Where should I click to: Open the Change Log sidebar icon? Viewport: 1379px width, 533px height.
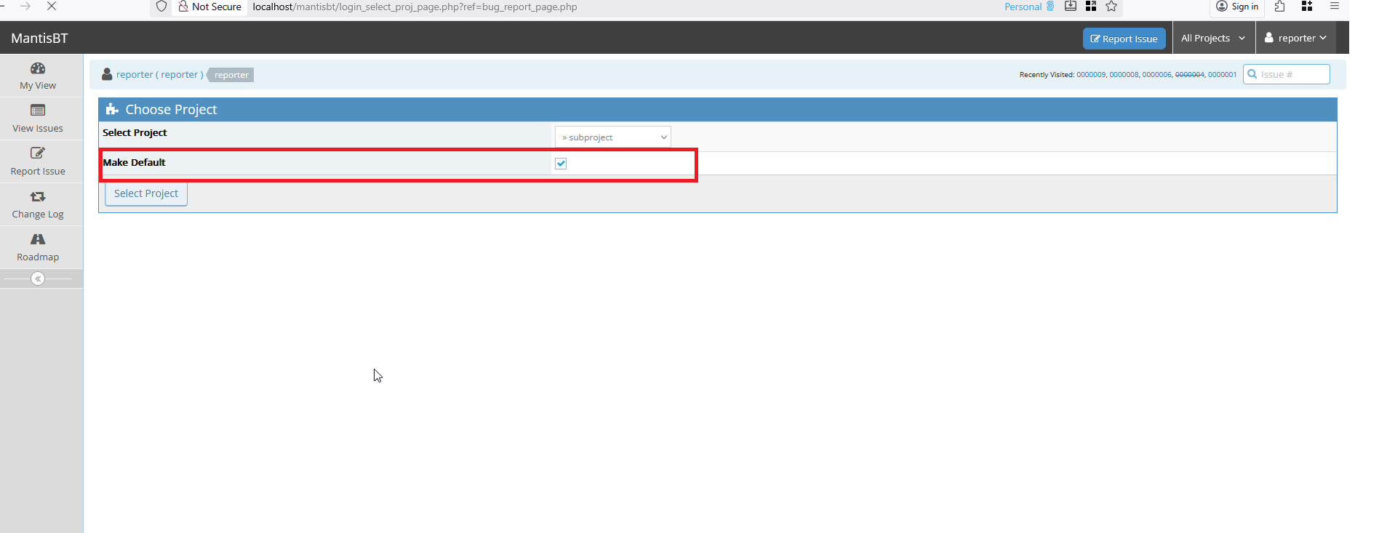click(38, 196)
